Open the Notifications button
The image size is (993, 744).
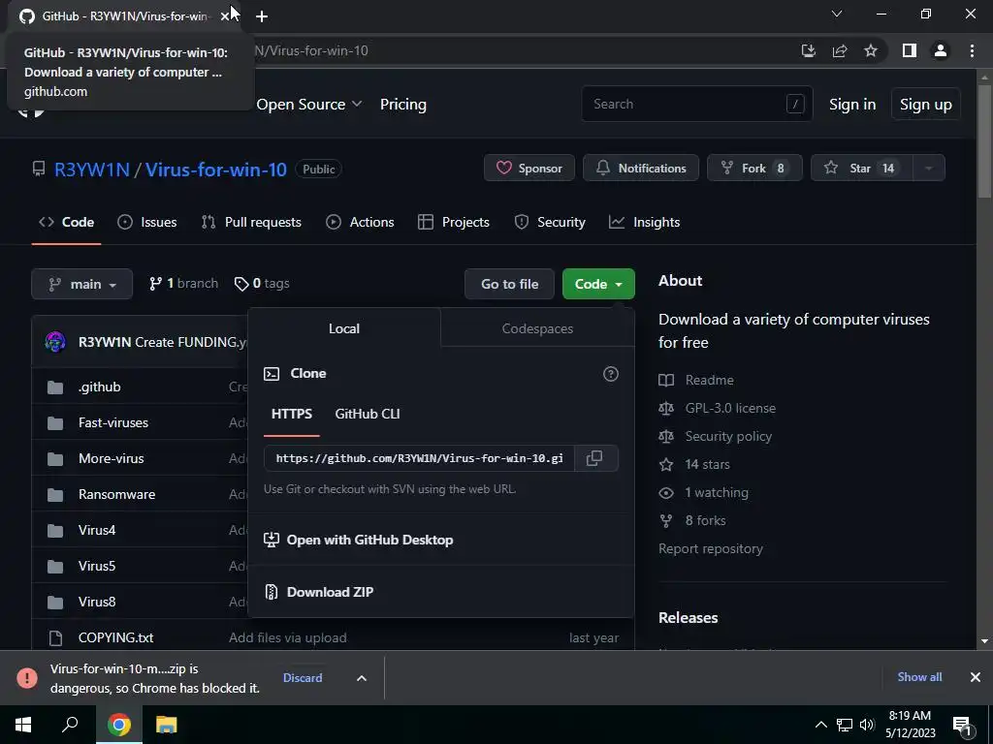[x=641, y=168]
